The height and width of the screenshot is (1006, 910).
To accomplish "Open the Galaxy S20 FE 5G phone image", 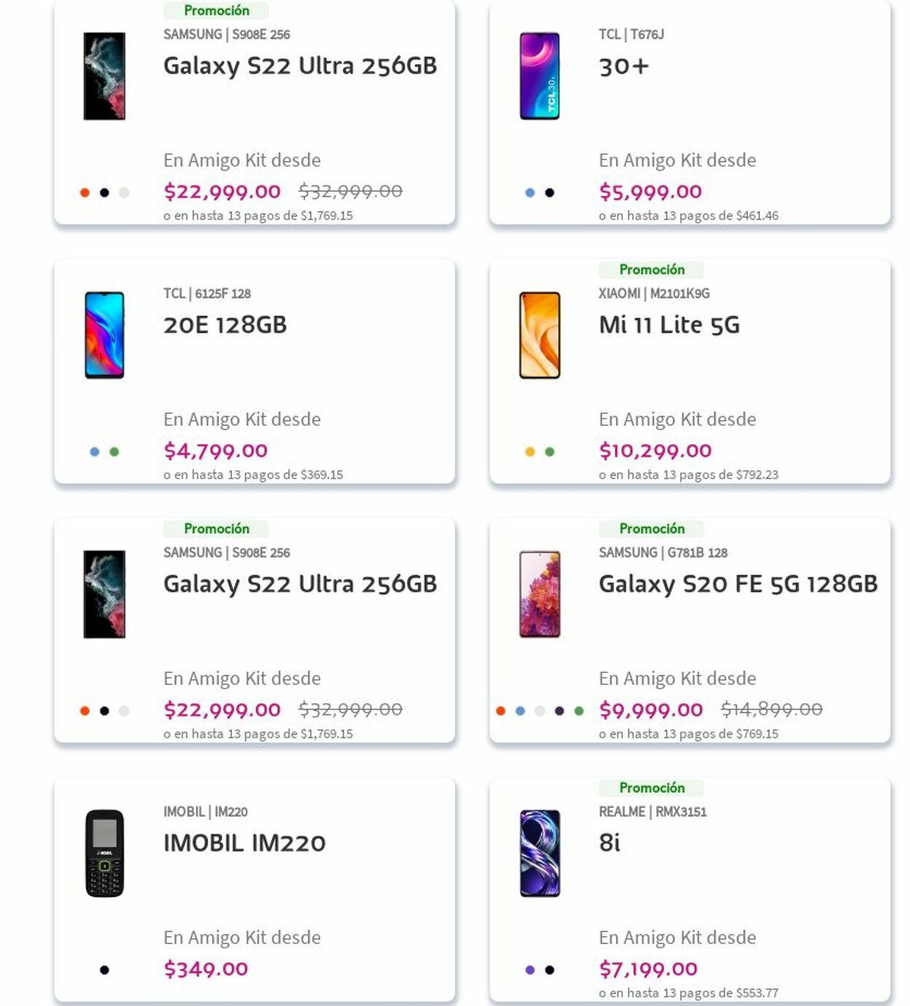I will click(539, 594).
